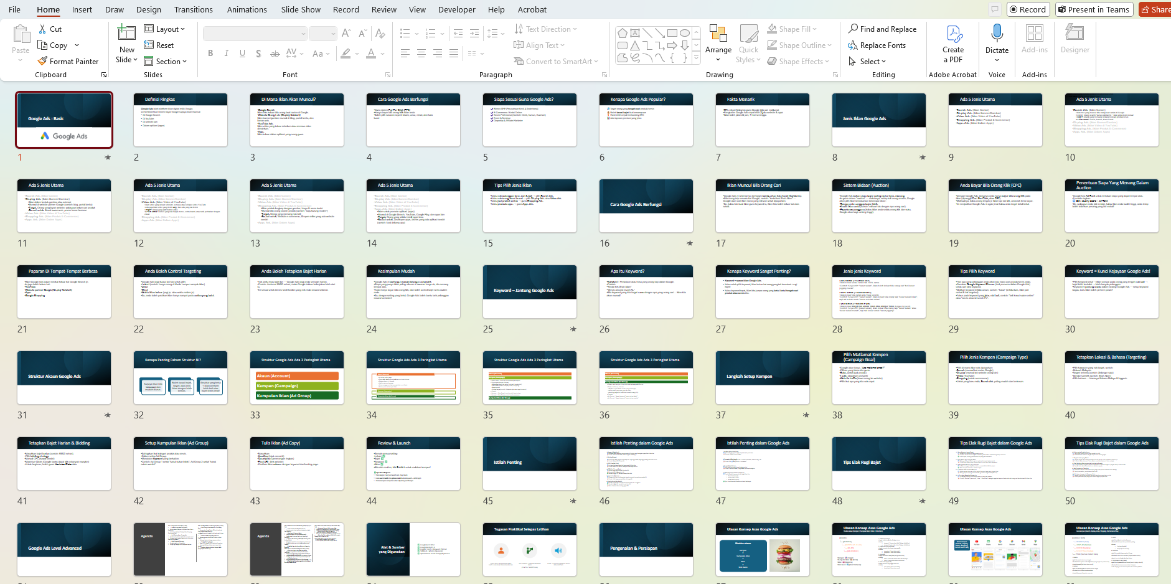This screenshot has height=584, width=1171.
Task: Click Find and Replace
Action: [882, 29]
